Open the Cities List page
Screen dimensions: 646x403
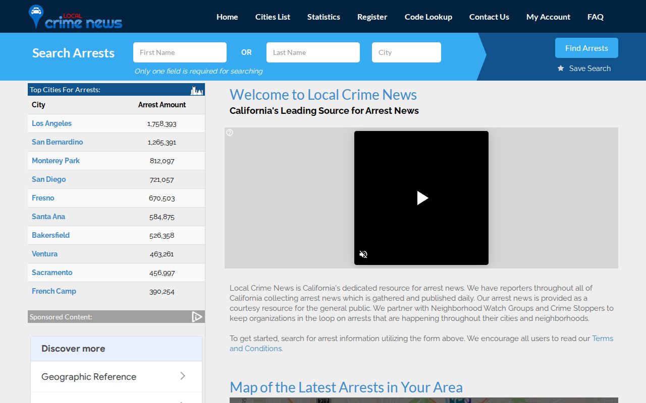click(273, 17)
